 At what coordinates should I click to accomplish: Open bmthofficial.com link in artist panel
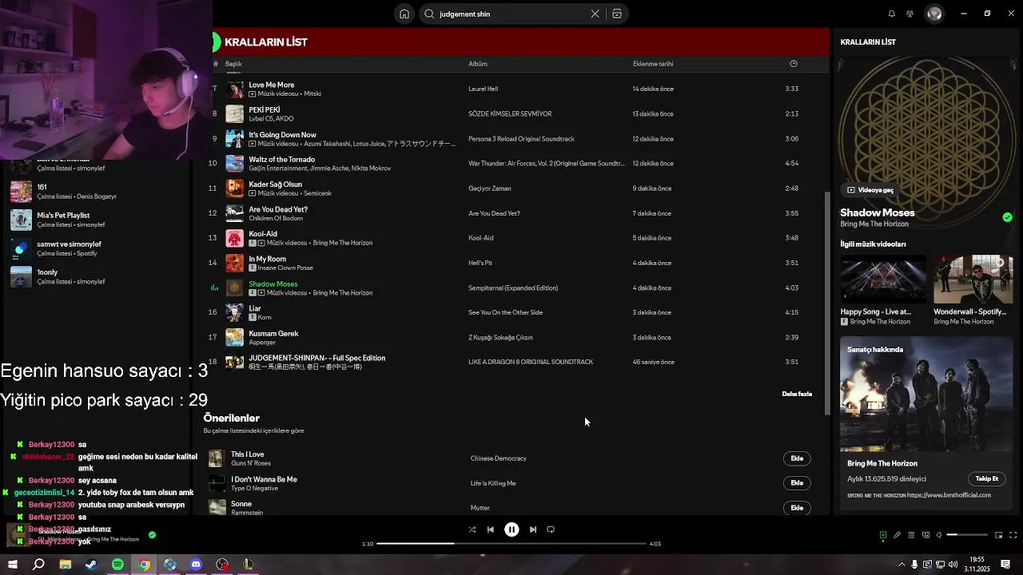pos(949,495)
